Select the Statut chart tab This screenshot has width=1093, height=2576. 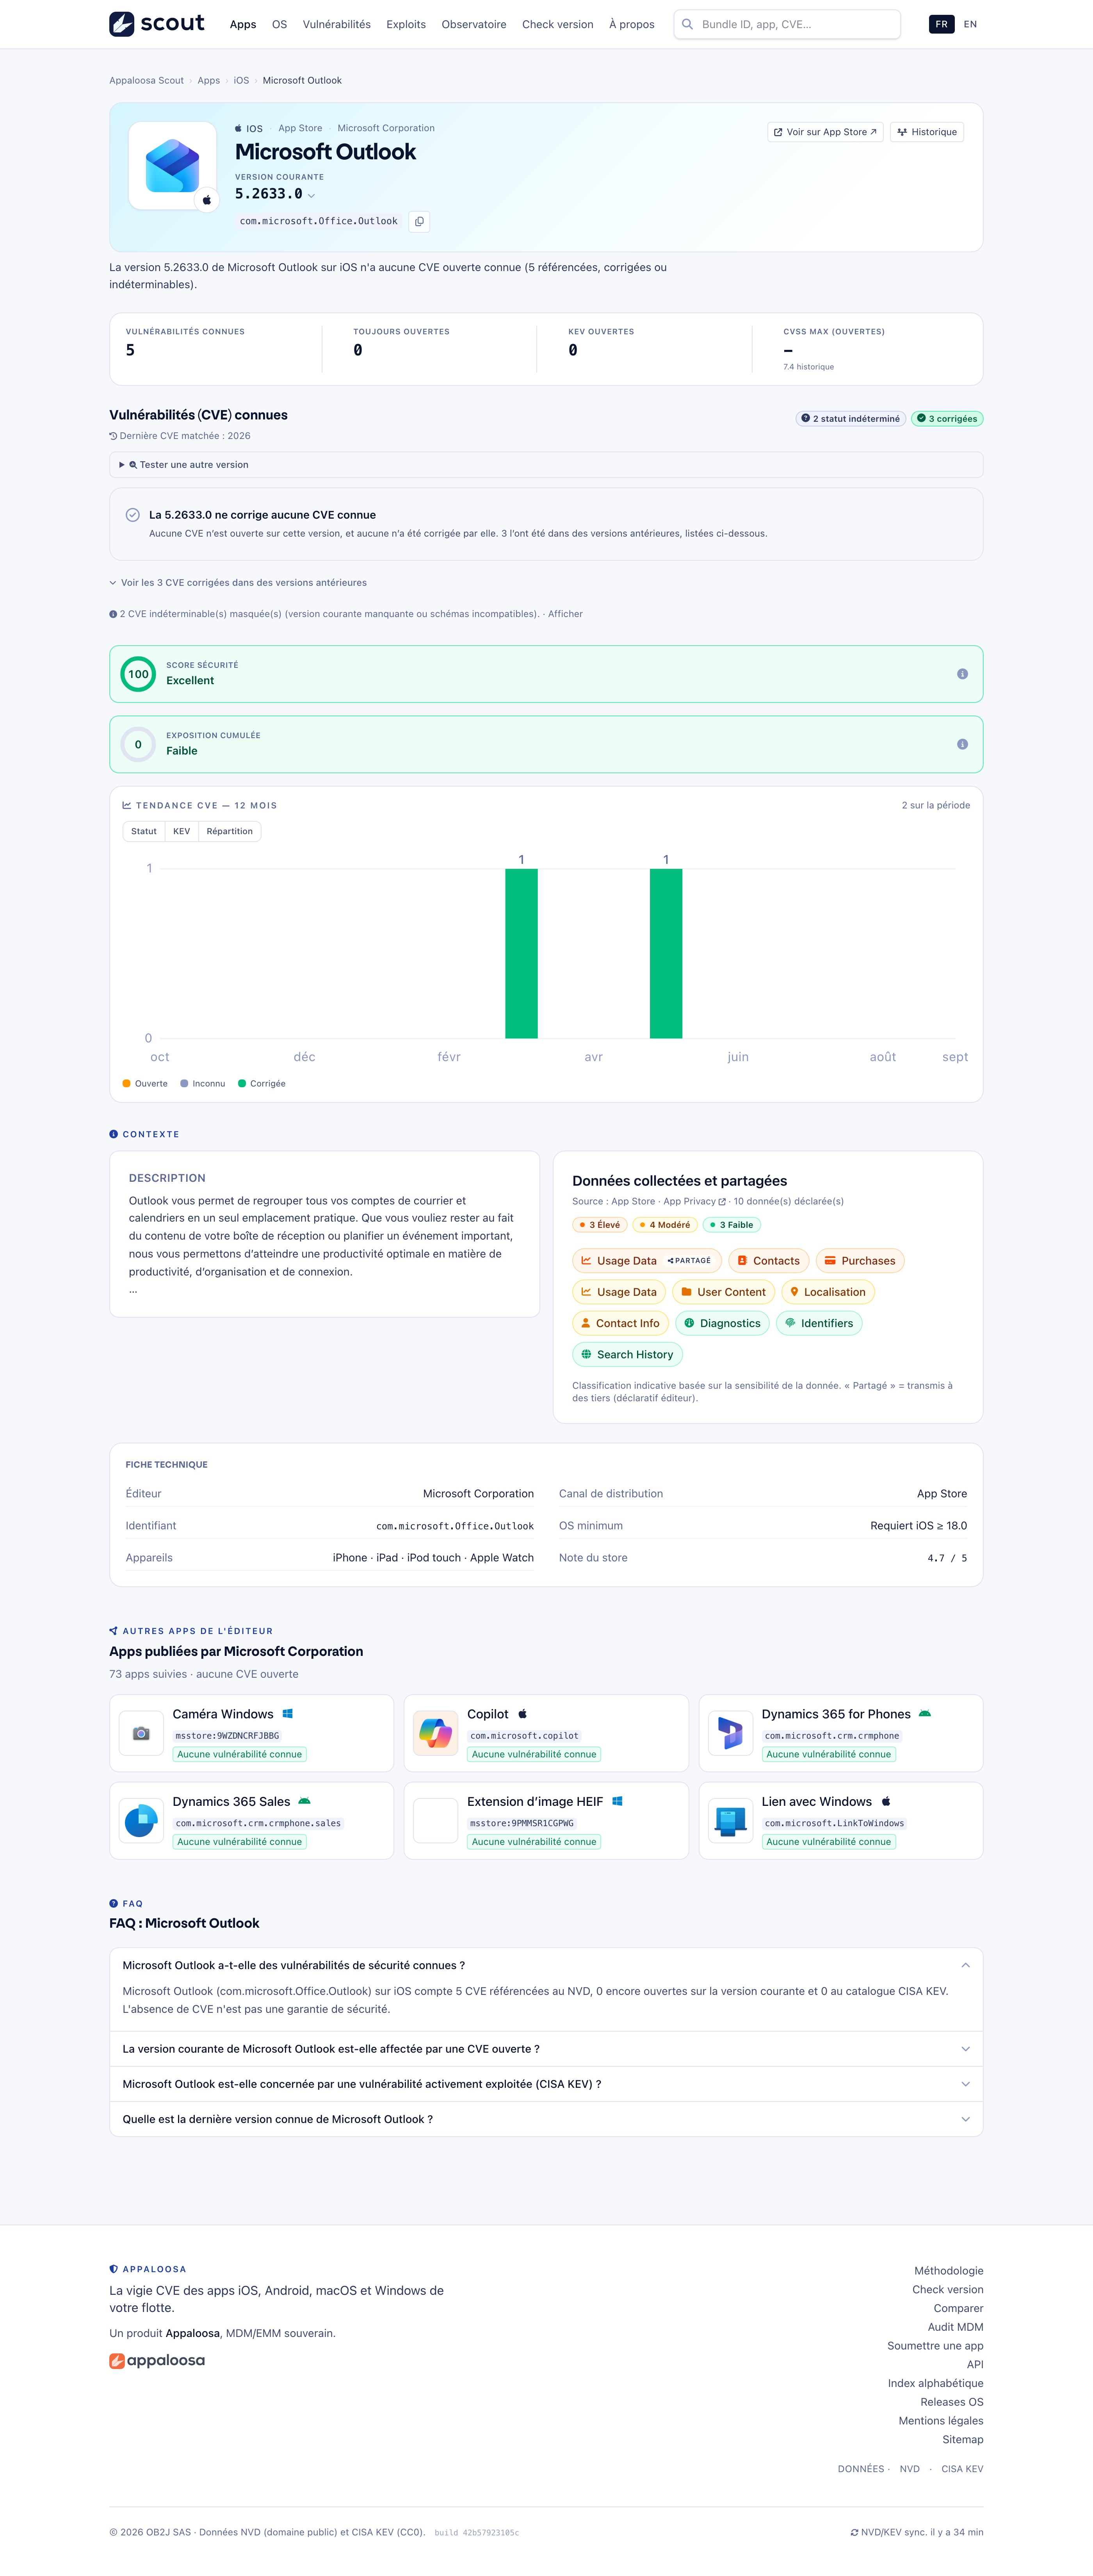tap(144, 831)
